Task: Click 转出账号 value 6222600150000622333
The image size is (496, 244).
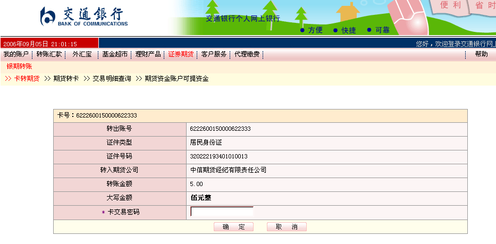Action: [220, 129]
